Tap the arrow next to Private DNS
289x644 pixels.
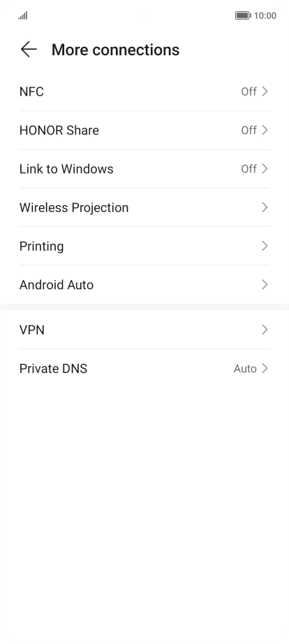coord(265,368)
